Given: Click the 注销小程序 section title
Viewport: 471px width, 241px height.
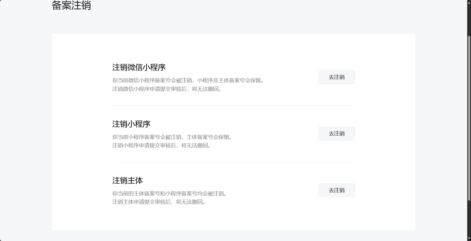Looking at the screenshot, I should pos(131,124).
